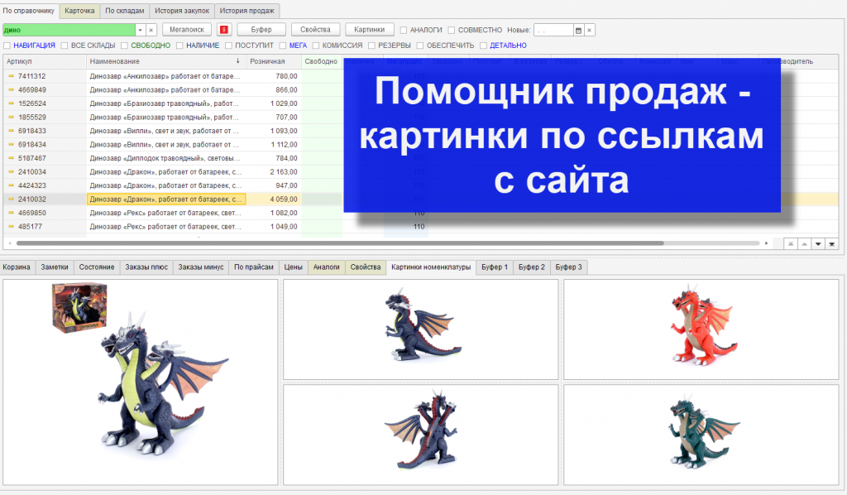
Task: Jump to last row with table navigation arrow
Action: coord(832,243)
